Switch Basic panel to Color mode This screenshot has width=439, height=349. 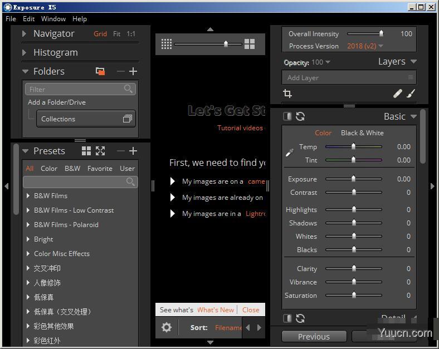tap(323, 133)
